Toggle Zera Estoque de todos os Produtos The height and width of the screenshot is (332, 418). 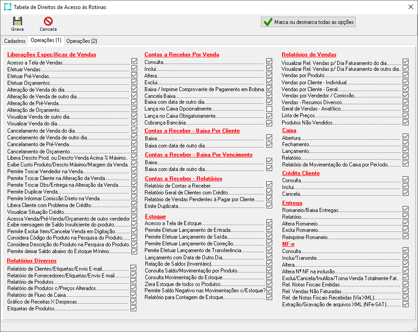269,283
